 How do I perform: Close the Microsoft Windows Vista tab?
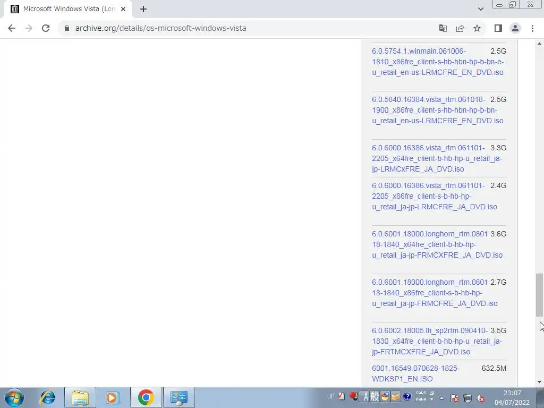pos(123,9)
